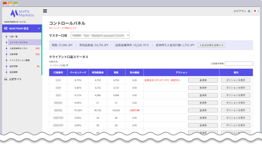Click the [25] badge on 入金反映待ちリスト
Viewport: 262px width, 145px height.
coord(37,48)
